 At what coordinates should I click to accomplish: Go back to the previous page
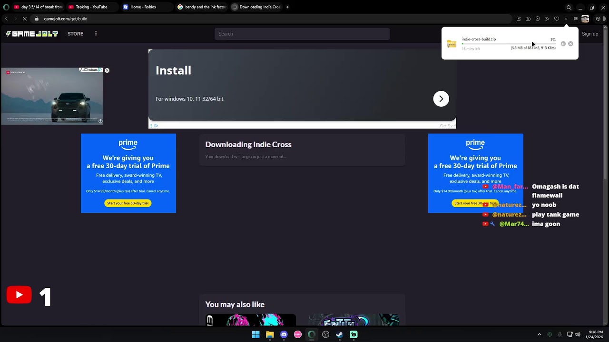(x=6, y=19)
